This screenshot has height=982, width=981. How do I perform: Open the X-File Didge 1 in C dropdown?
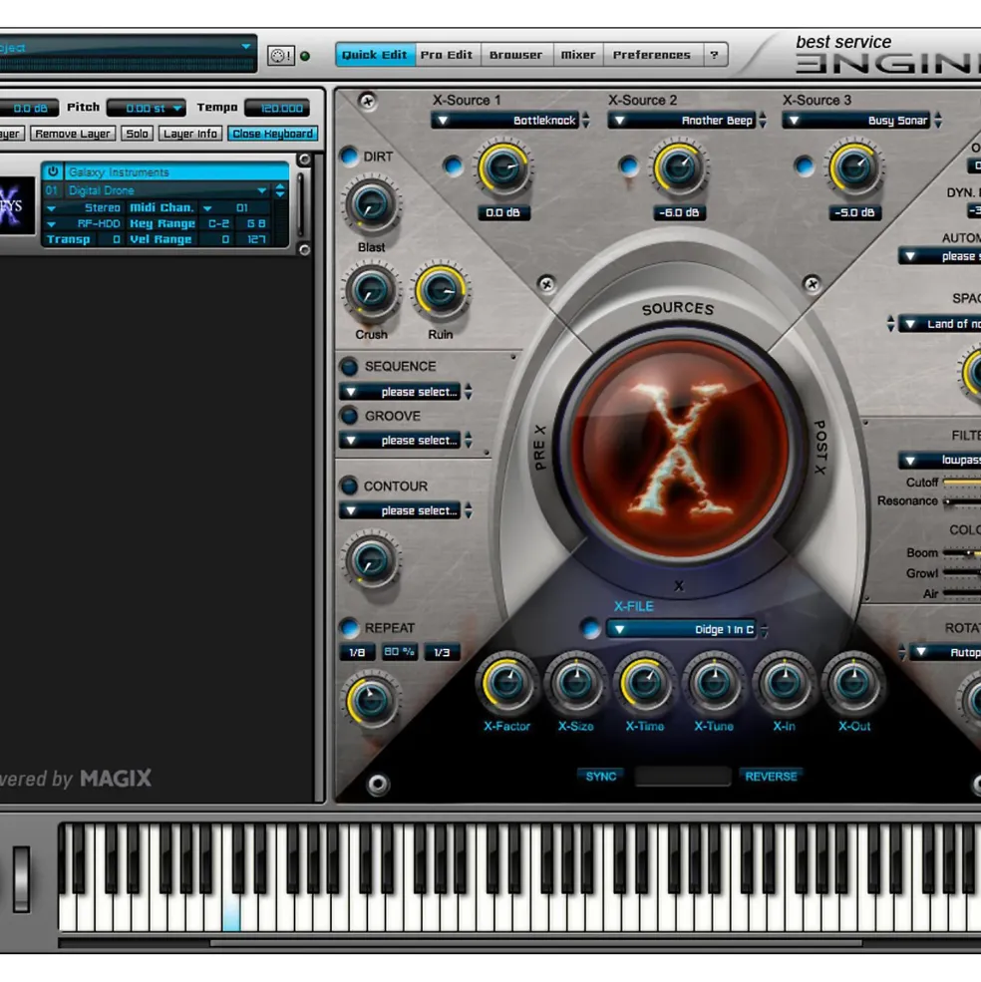coord(682,629)
